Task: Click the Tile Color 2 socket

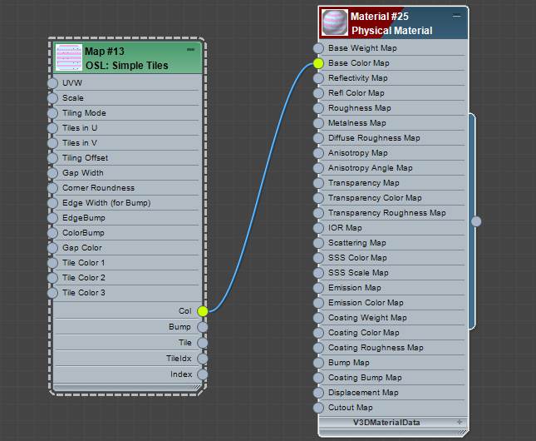Action: (x=52, y=278)
